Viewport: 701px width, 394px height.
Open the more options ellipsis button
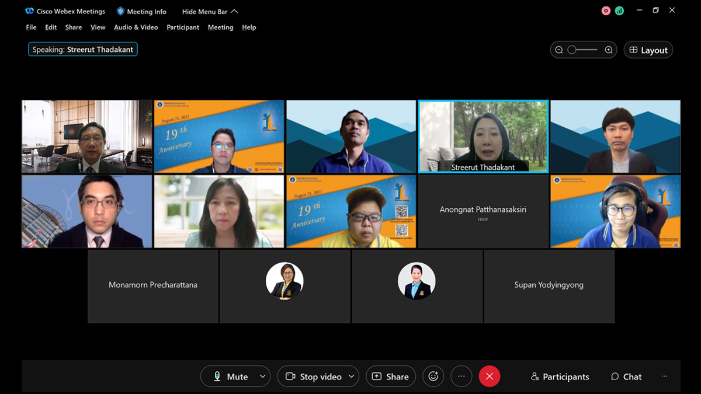tap(461, 376)
